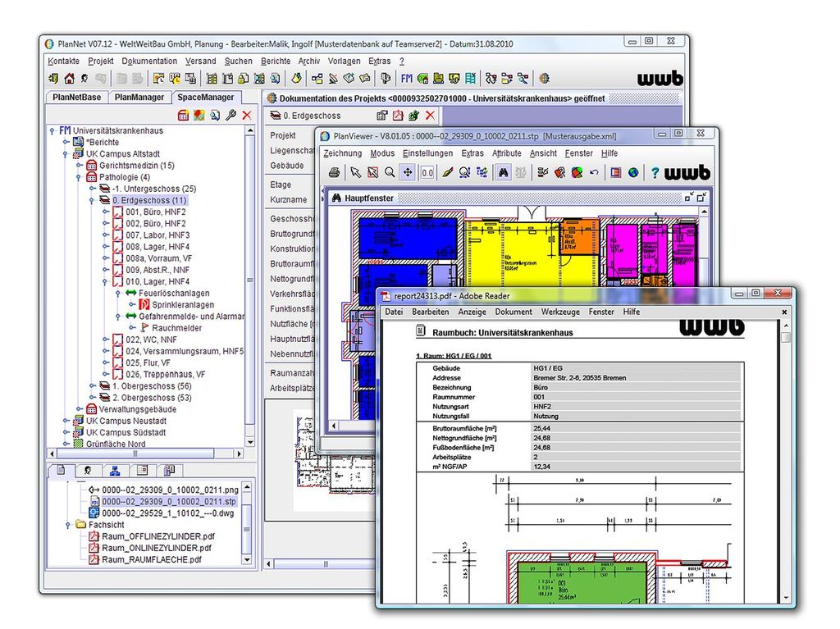The height and width of the screenshot is (629, 840).
Task: Click the globe icon in PlanViewer toolbar
Action: 633,172
